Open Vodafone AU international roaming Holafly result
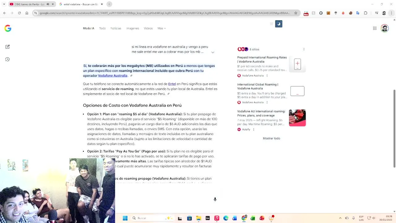Screen dimensions: 396x223 coord(261,113)
